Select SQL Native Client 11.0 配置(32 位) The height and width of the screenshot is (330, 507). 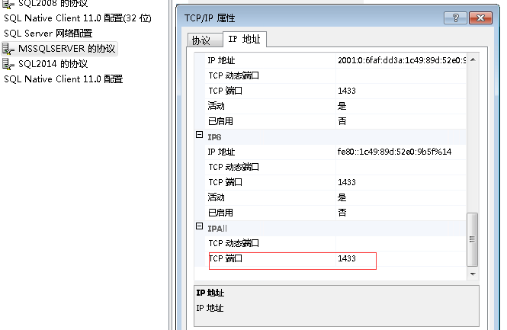pyautogui.click(x=78, y=18)
